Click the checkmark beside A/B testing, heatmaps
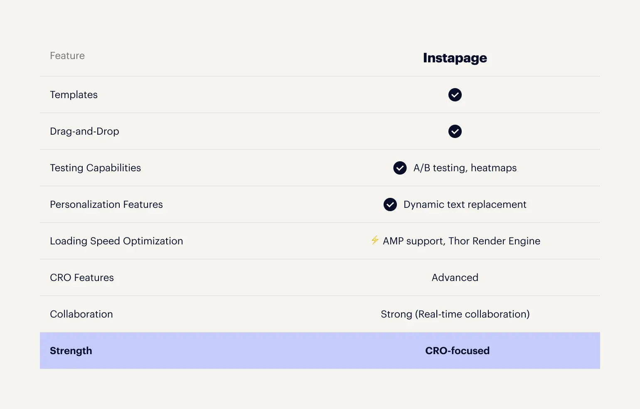Viewport: 640px width, 409px height. click(400, 168)
